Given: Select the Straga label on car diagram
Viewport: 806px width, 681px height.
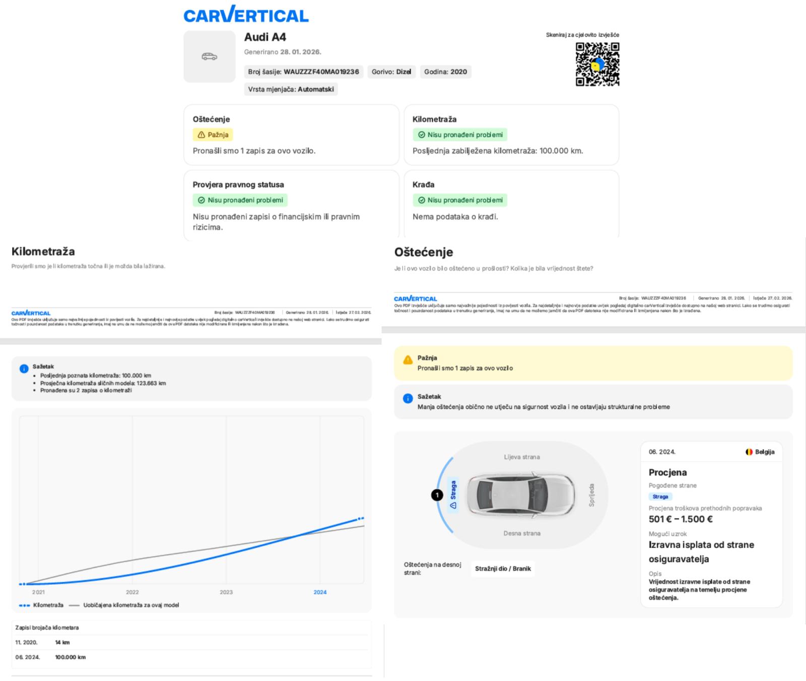Looking at the screenshot, I should [453, 494].
